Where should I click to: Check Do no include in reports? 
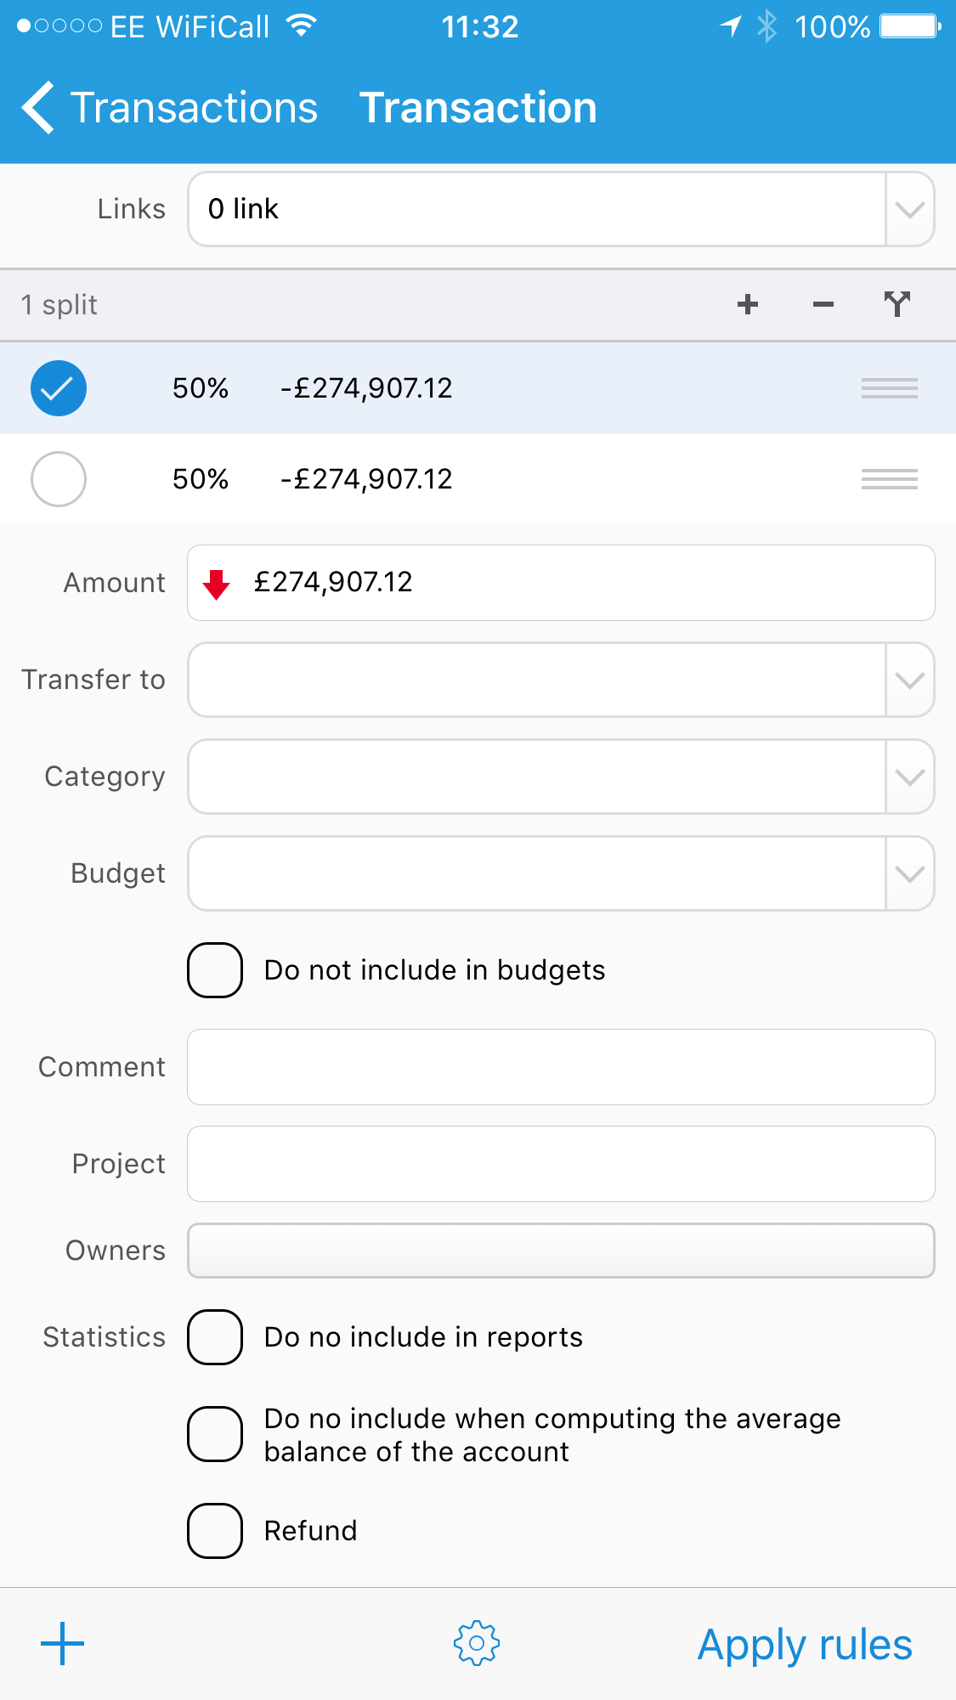(x=215, y=1337)
